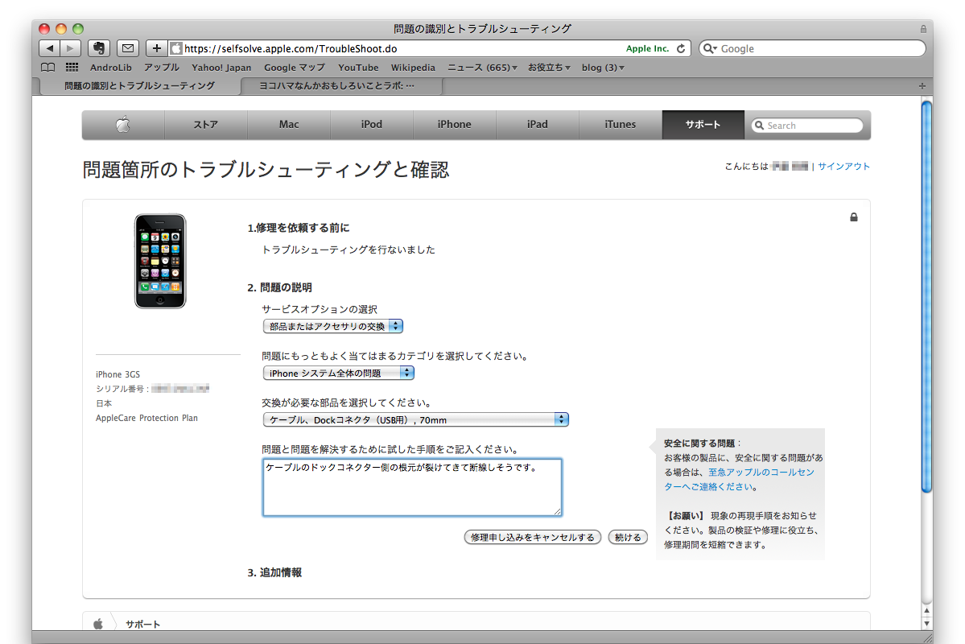
Task: Click the 修理申し込みをキャンセルする button
Action: [x=532, y=538]
